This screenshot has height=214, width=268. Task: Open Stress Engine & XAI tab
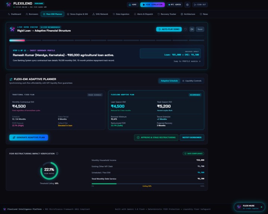coord(78,14)
